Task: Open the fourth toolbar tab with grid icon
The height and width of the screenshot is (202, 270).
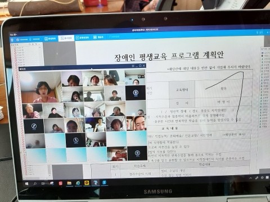Action: (98, 37)
